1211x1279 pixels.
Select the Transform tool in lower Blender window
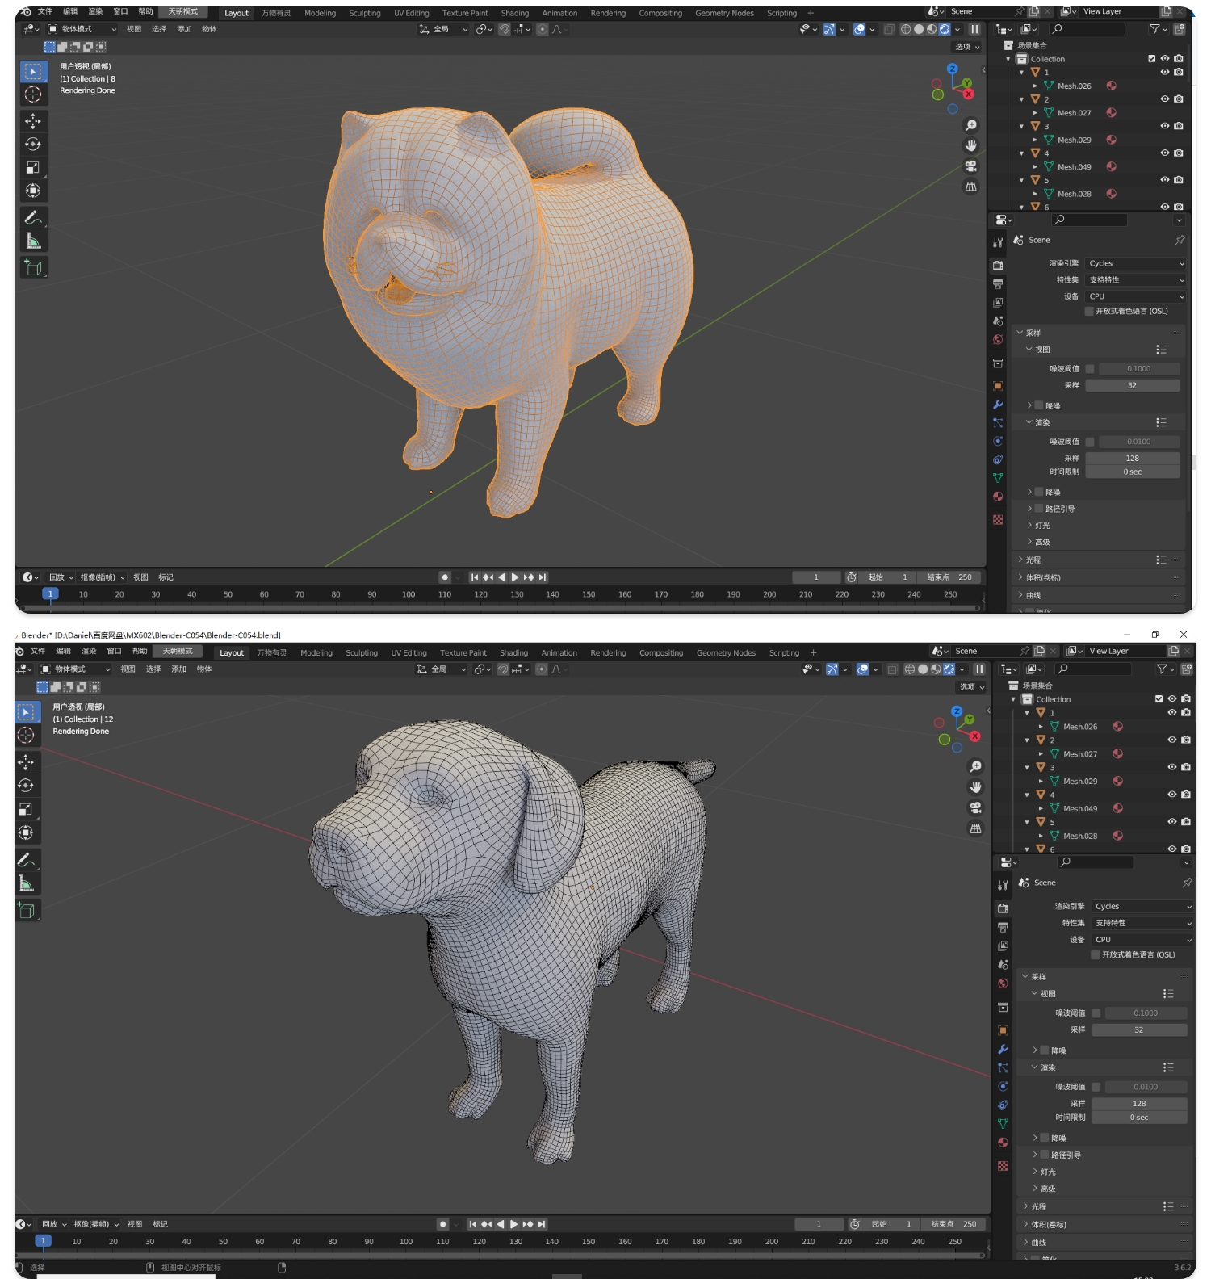click(27, 832)
